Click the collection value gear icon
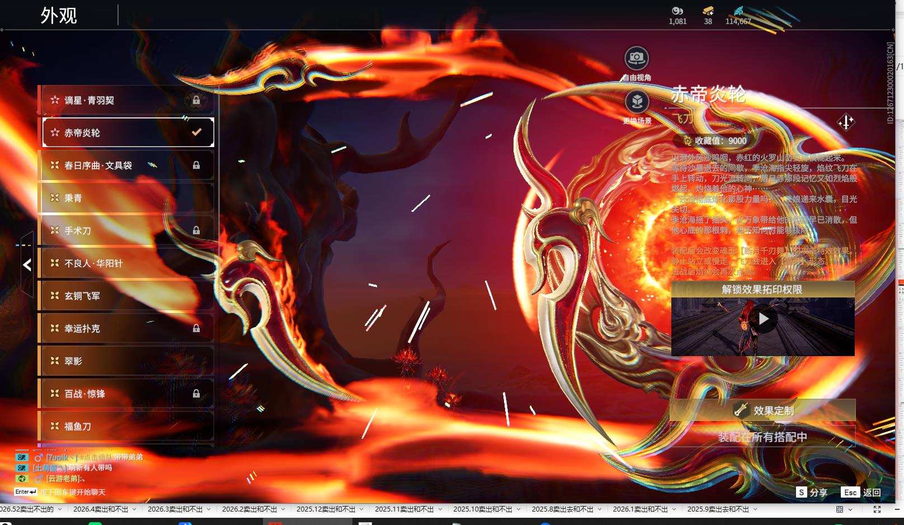 click(x=688, y=141)
